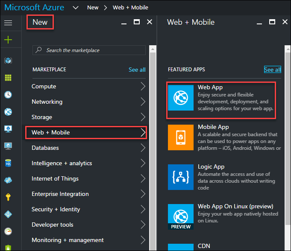Click the green plus New icon
The height and width of the screenshot is (251, 291).
tap(8, 40)
